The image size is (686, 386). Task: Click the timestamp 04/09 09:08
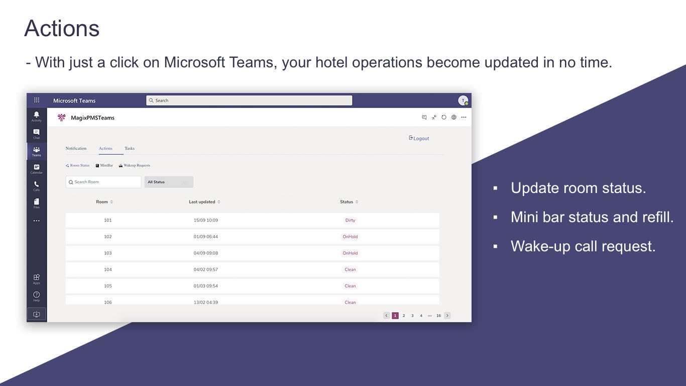point(206,253)
